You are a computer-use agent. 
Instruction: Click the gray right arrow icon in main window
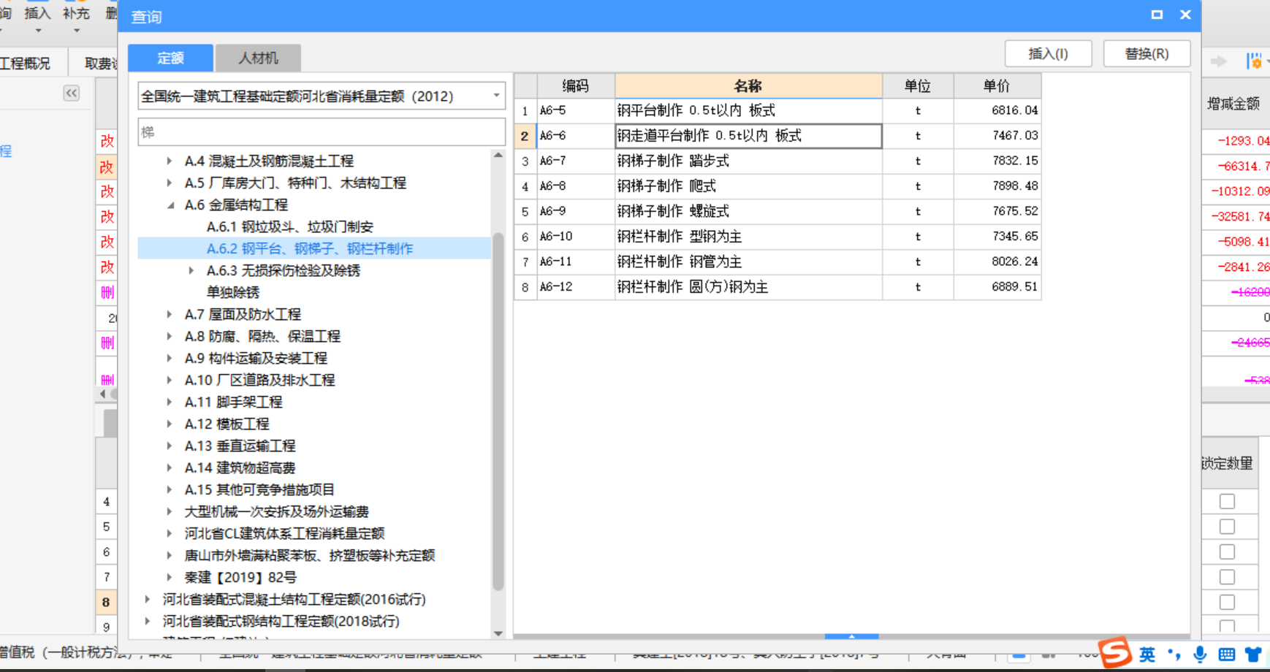(x=1218, y=61)
